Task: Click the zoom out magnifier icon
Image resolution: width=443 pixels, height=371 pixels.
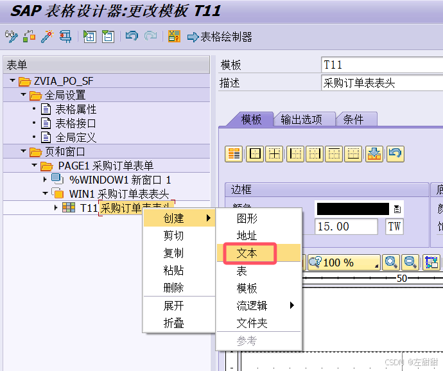Action: [410, 263]
